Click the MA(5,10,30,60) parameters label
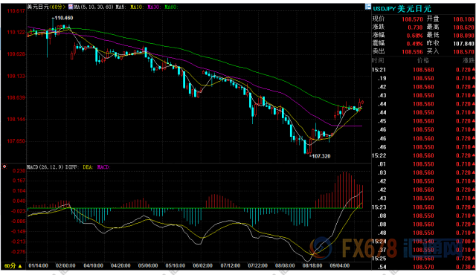The image size is (476, 275). pos(94,7)
